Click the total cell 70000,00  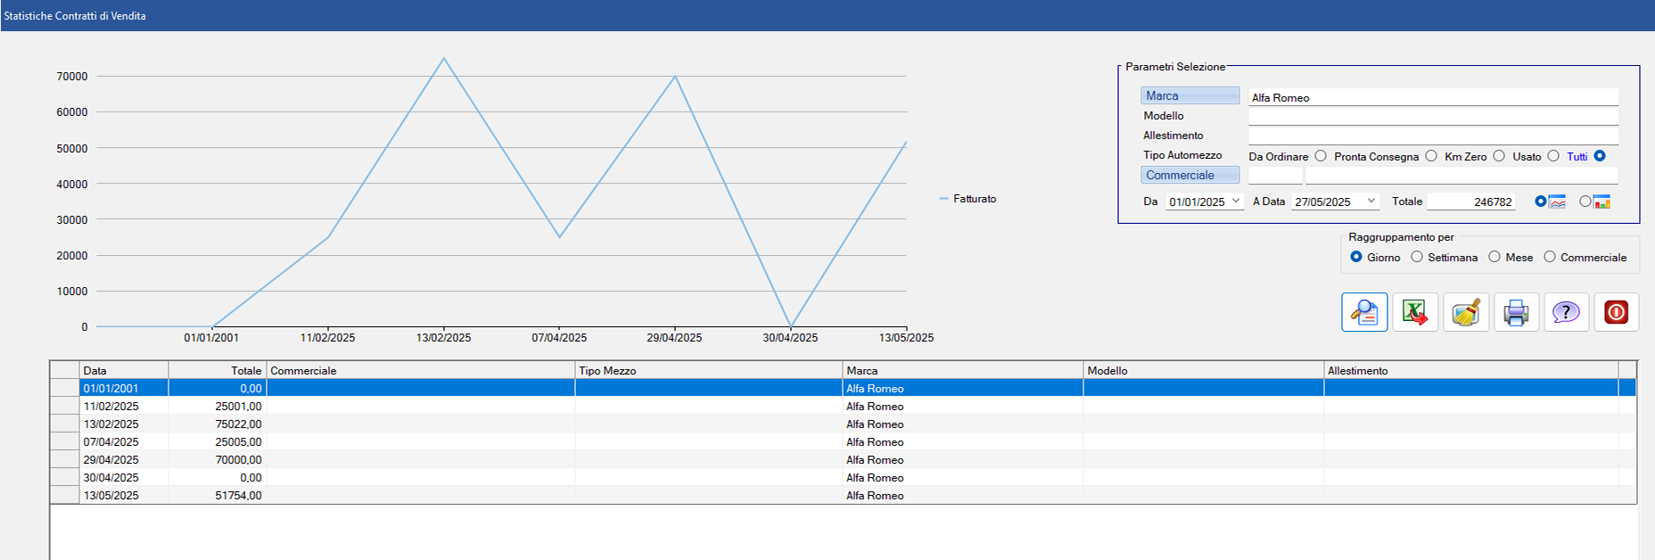[x=218, y=459]
